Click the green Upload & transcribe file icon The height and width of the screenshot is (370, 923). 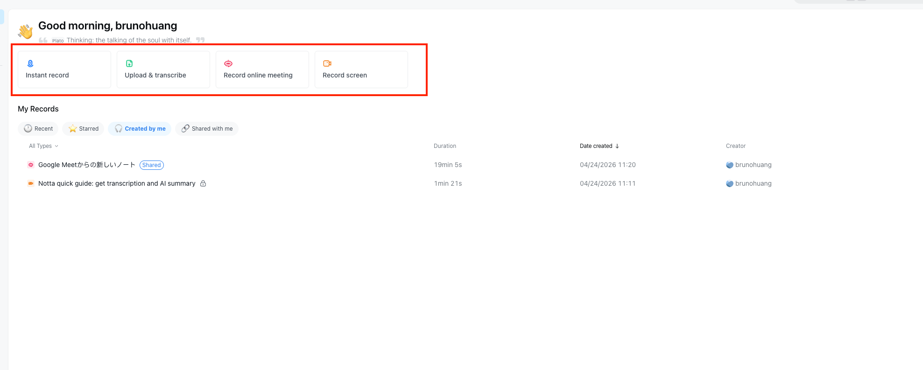(129, 63)
